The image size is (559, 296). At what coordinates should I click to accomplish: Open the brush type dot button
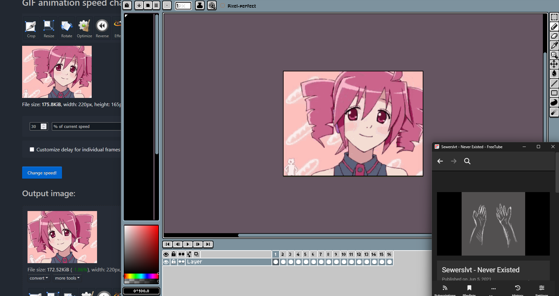(167, 5)
